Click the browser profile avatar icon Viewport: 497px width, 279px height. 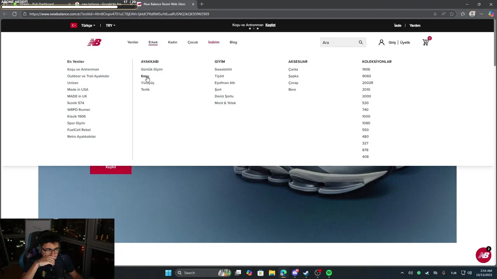(472, 14)
